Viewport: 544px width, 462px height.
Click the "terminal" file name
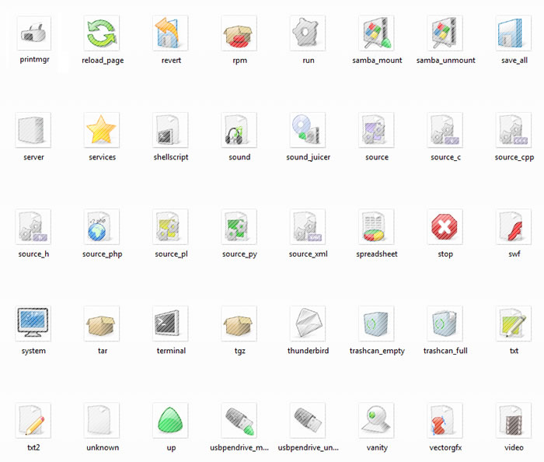[x=171, y=351]
